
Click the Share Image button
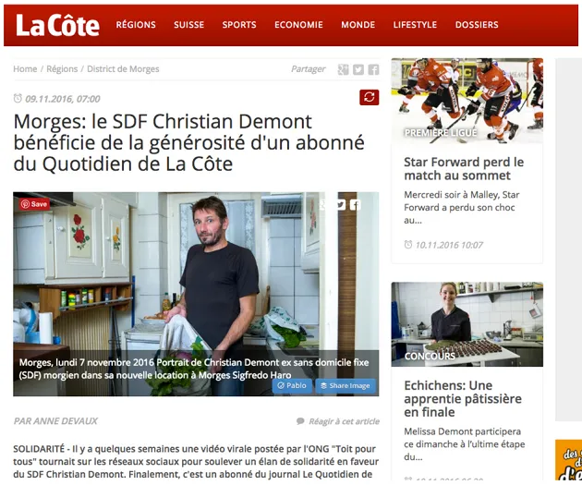coord(346,385)
